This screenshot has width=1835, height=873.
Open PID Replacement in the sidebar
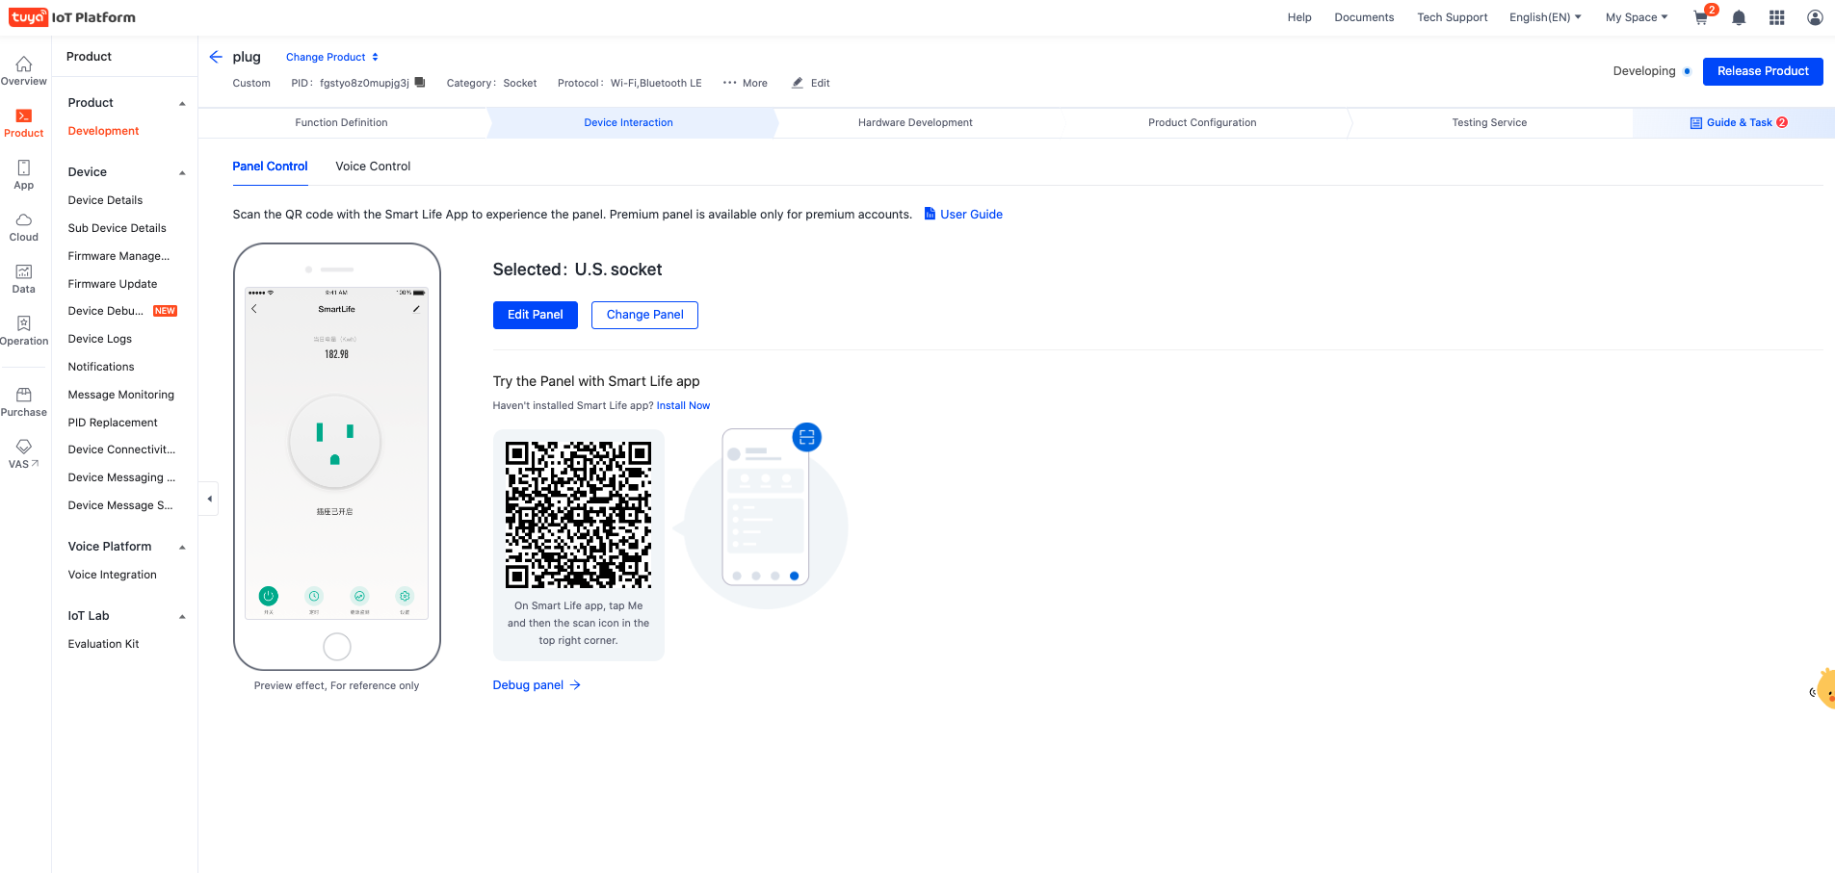tap(113, 423)
